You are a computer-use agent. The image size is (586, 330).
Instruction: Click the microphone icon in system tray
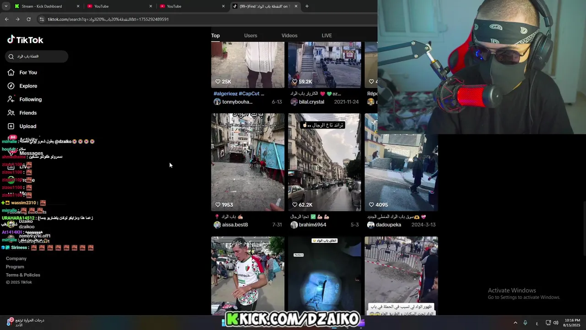pos(525,323)
